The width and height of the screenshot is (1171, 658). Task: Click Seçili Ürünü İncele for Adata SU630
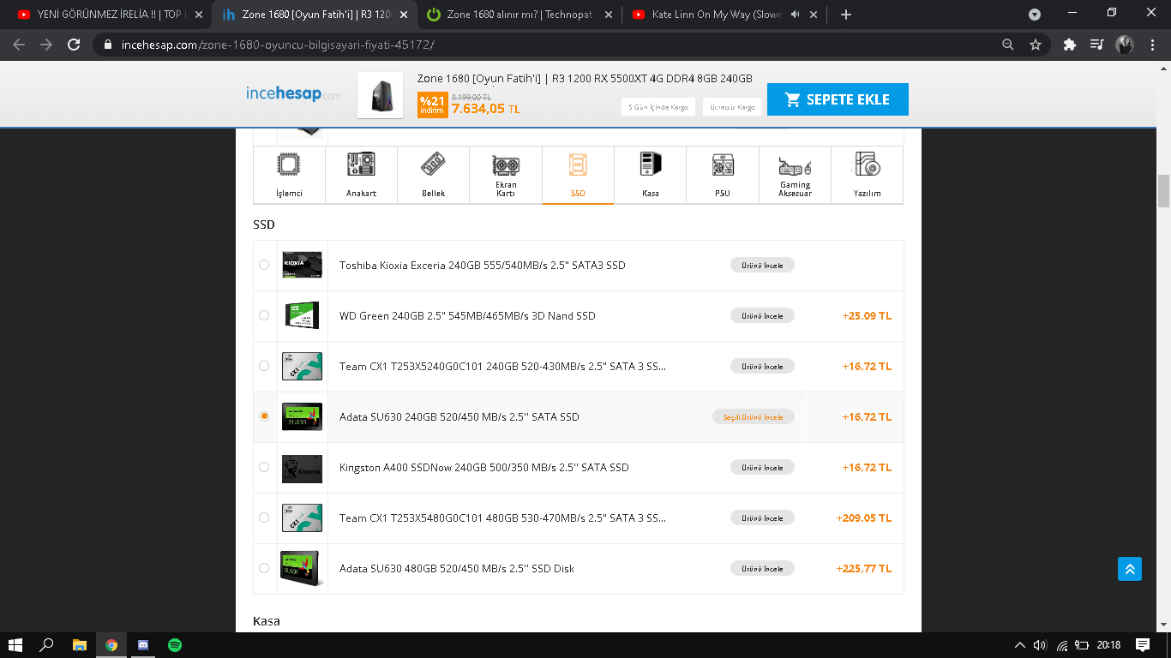tap(753, 416)
